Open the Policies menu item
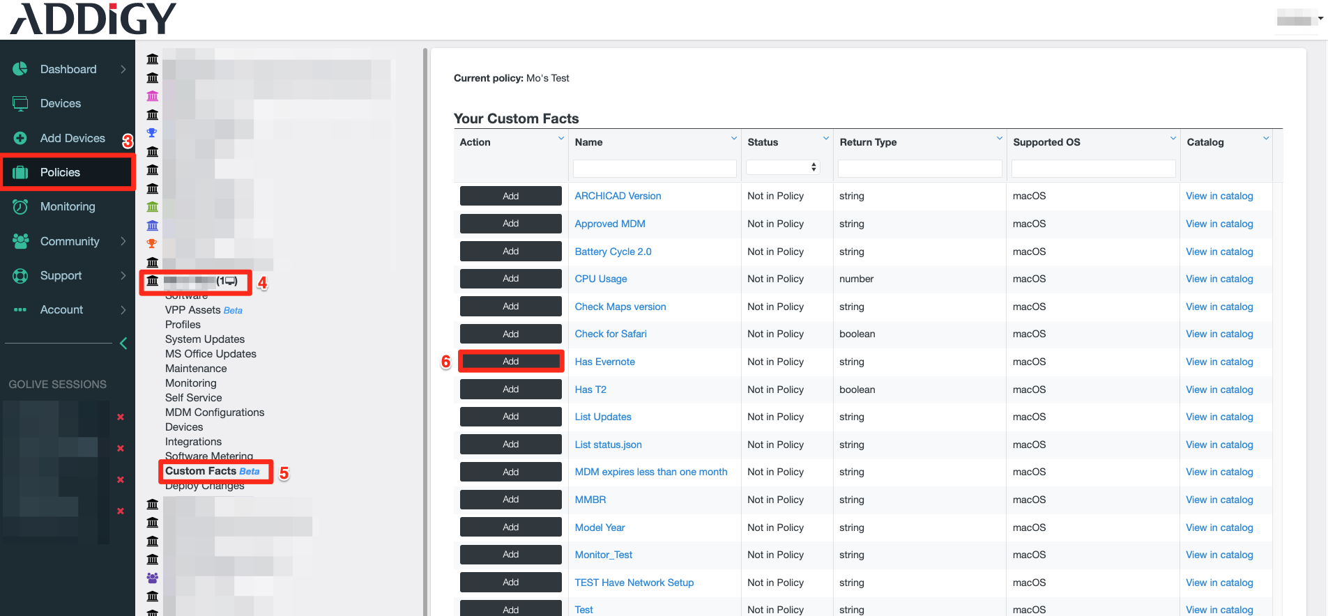 (x=60, y=172)
